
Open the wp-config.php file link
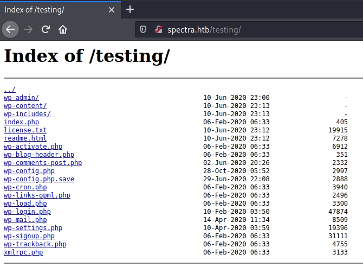click(x=29, y=171)
